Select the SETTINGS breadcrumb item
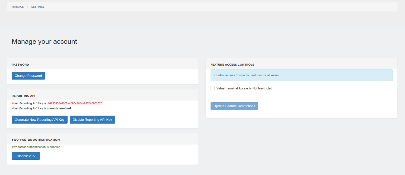 coord(38,7)
